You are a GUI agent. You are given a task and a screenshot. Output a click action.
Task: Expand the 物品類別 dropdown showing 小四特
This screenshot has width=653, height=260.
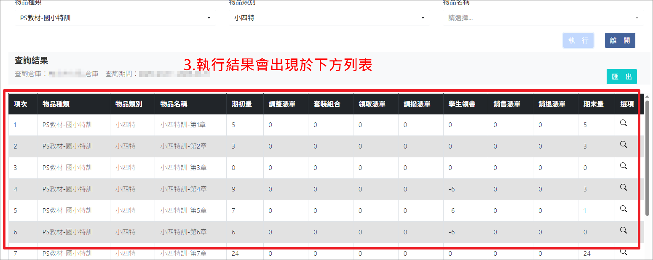click(x=329, y=18)
